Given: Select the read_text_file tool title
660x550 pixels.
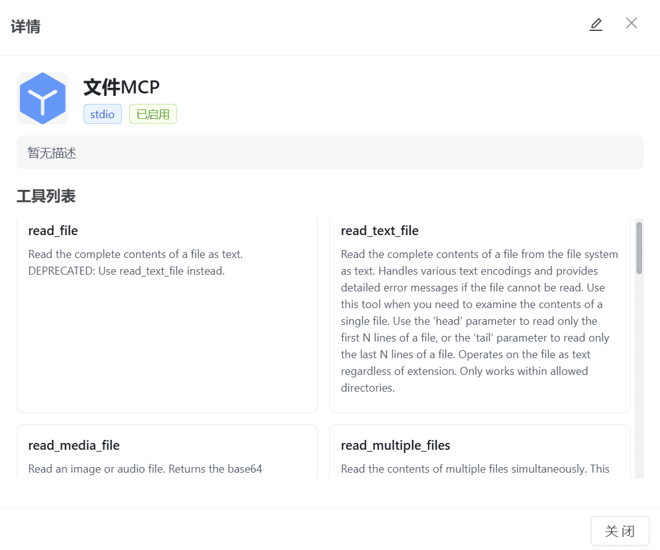Looking at the screenshot, I should [x=380, y=231].
